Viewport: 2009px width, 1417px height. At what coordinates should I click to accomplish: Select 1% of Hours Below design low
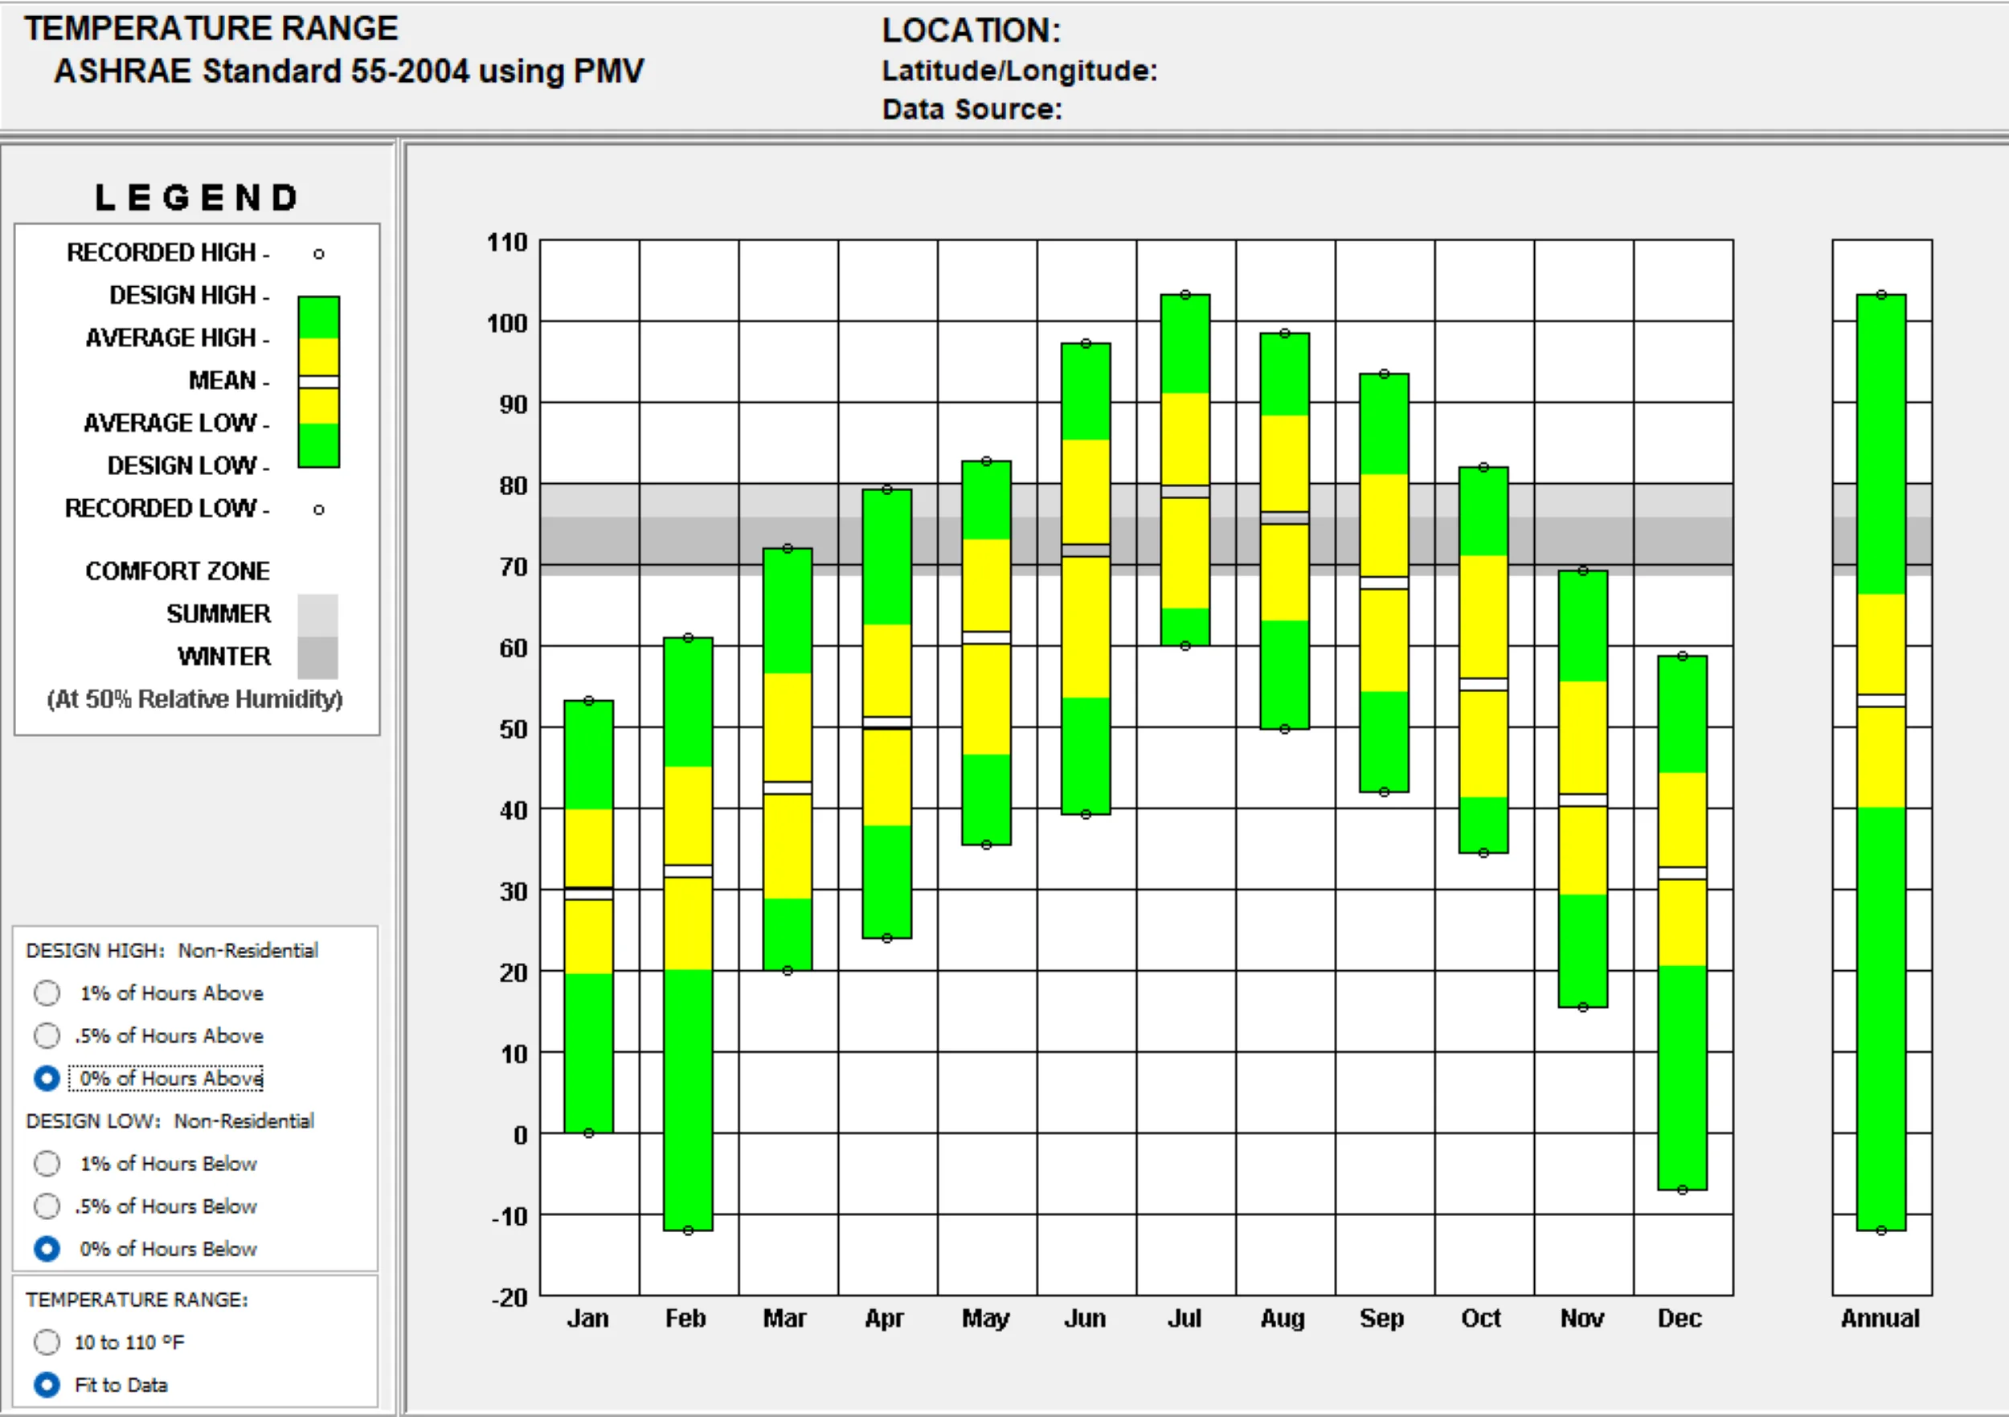47,1163
